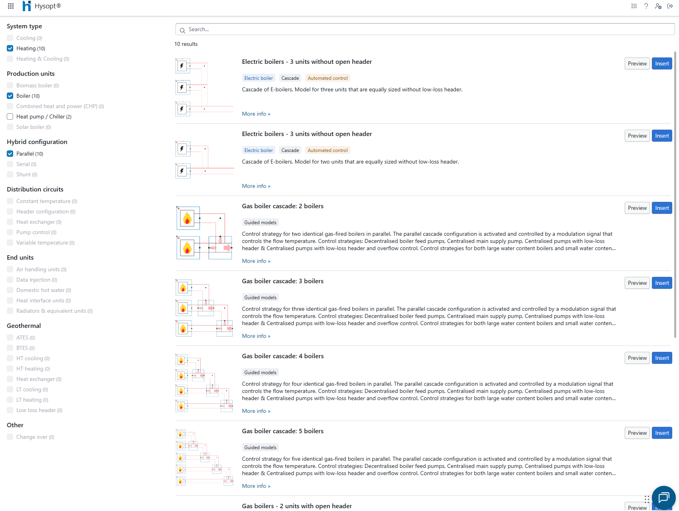
Task: Click the search magnifier icon
Action: 182,30
